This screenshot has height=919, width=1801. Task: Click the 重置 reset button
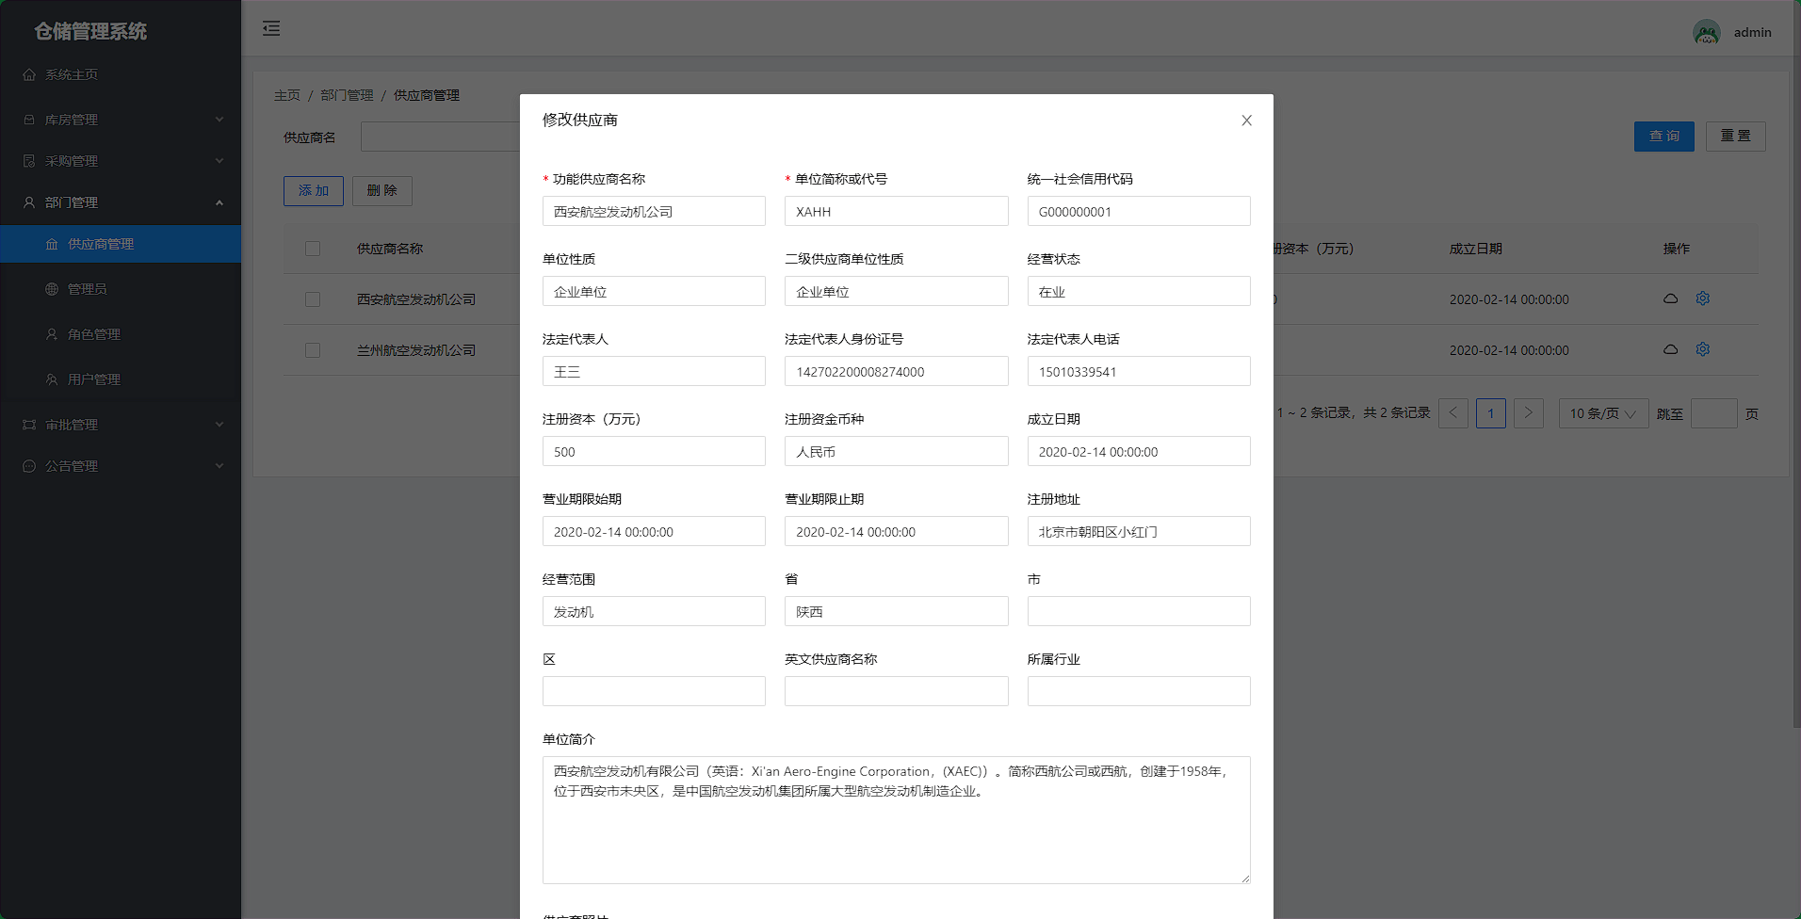click(x=1736, y=137)
